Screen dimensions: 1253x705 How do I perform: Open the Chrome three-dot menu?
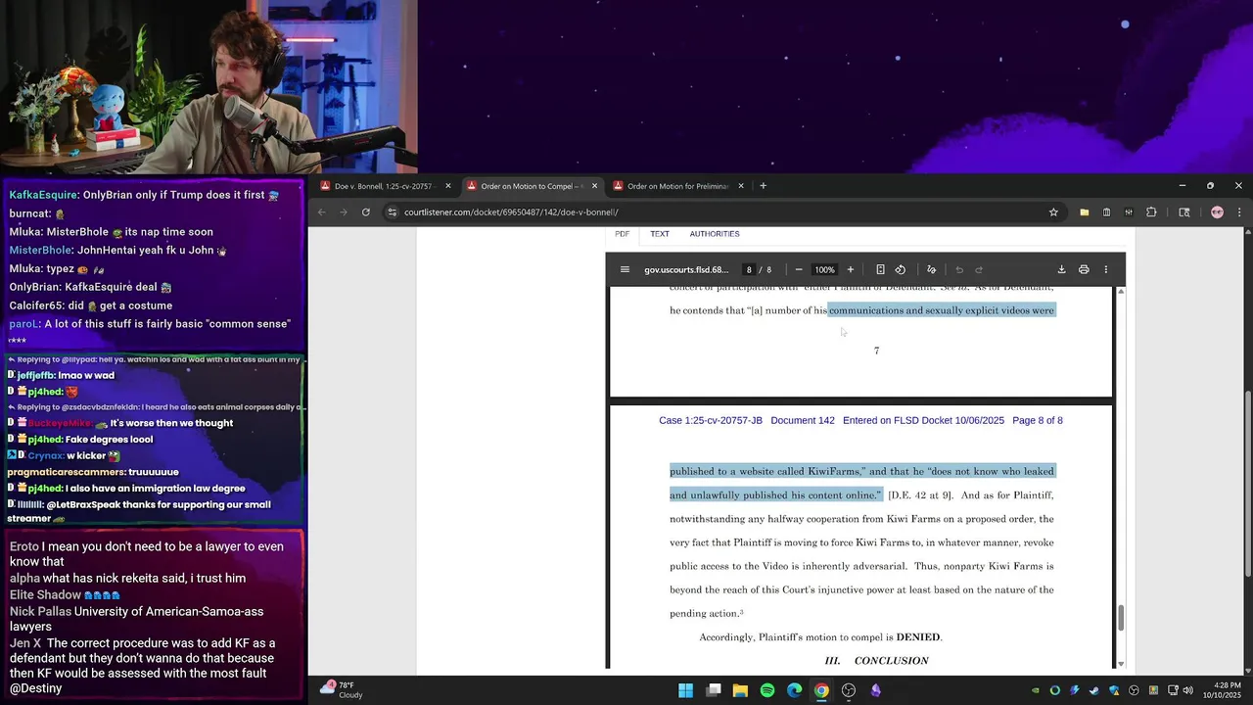coord(1239,211)
